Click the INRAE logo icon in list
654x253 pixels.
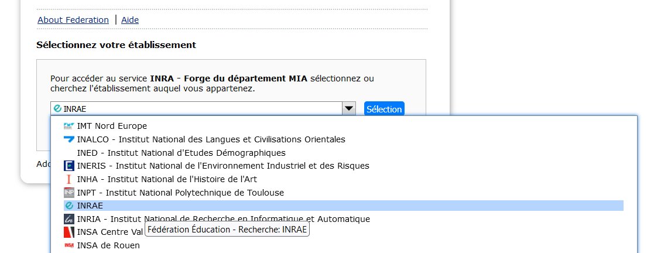coord(69,206)
